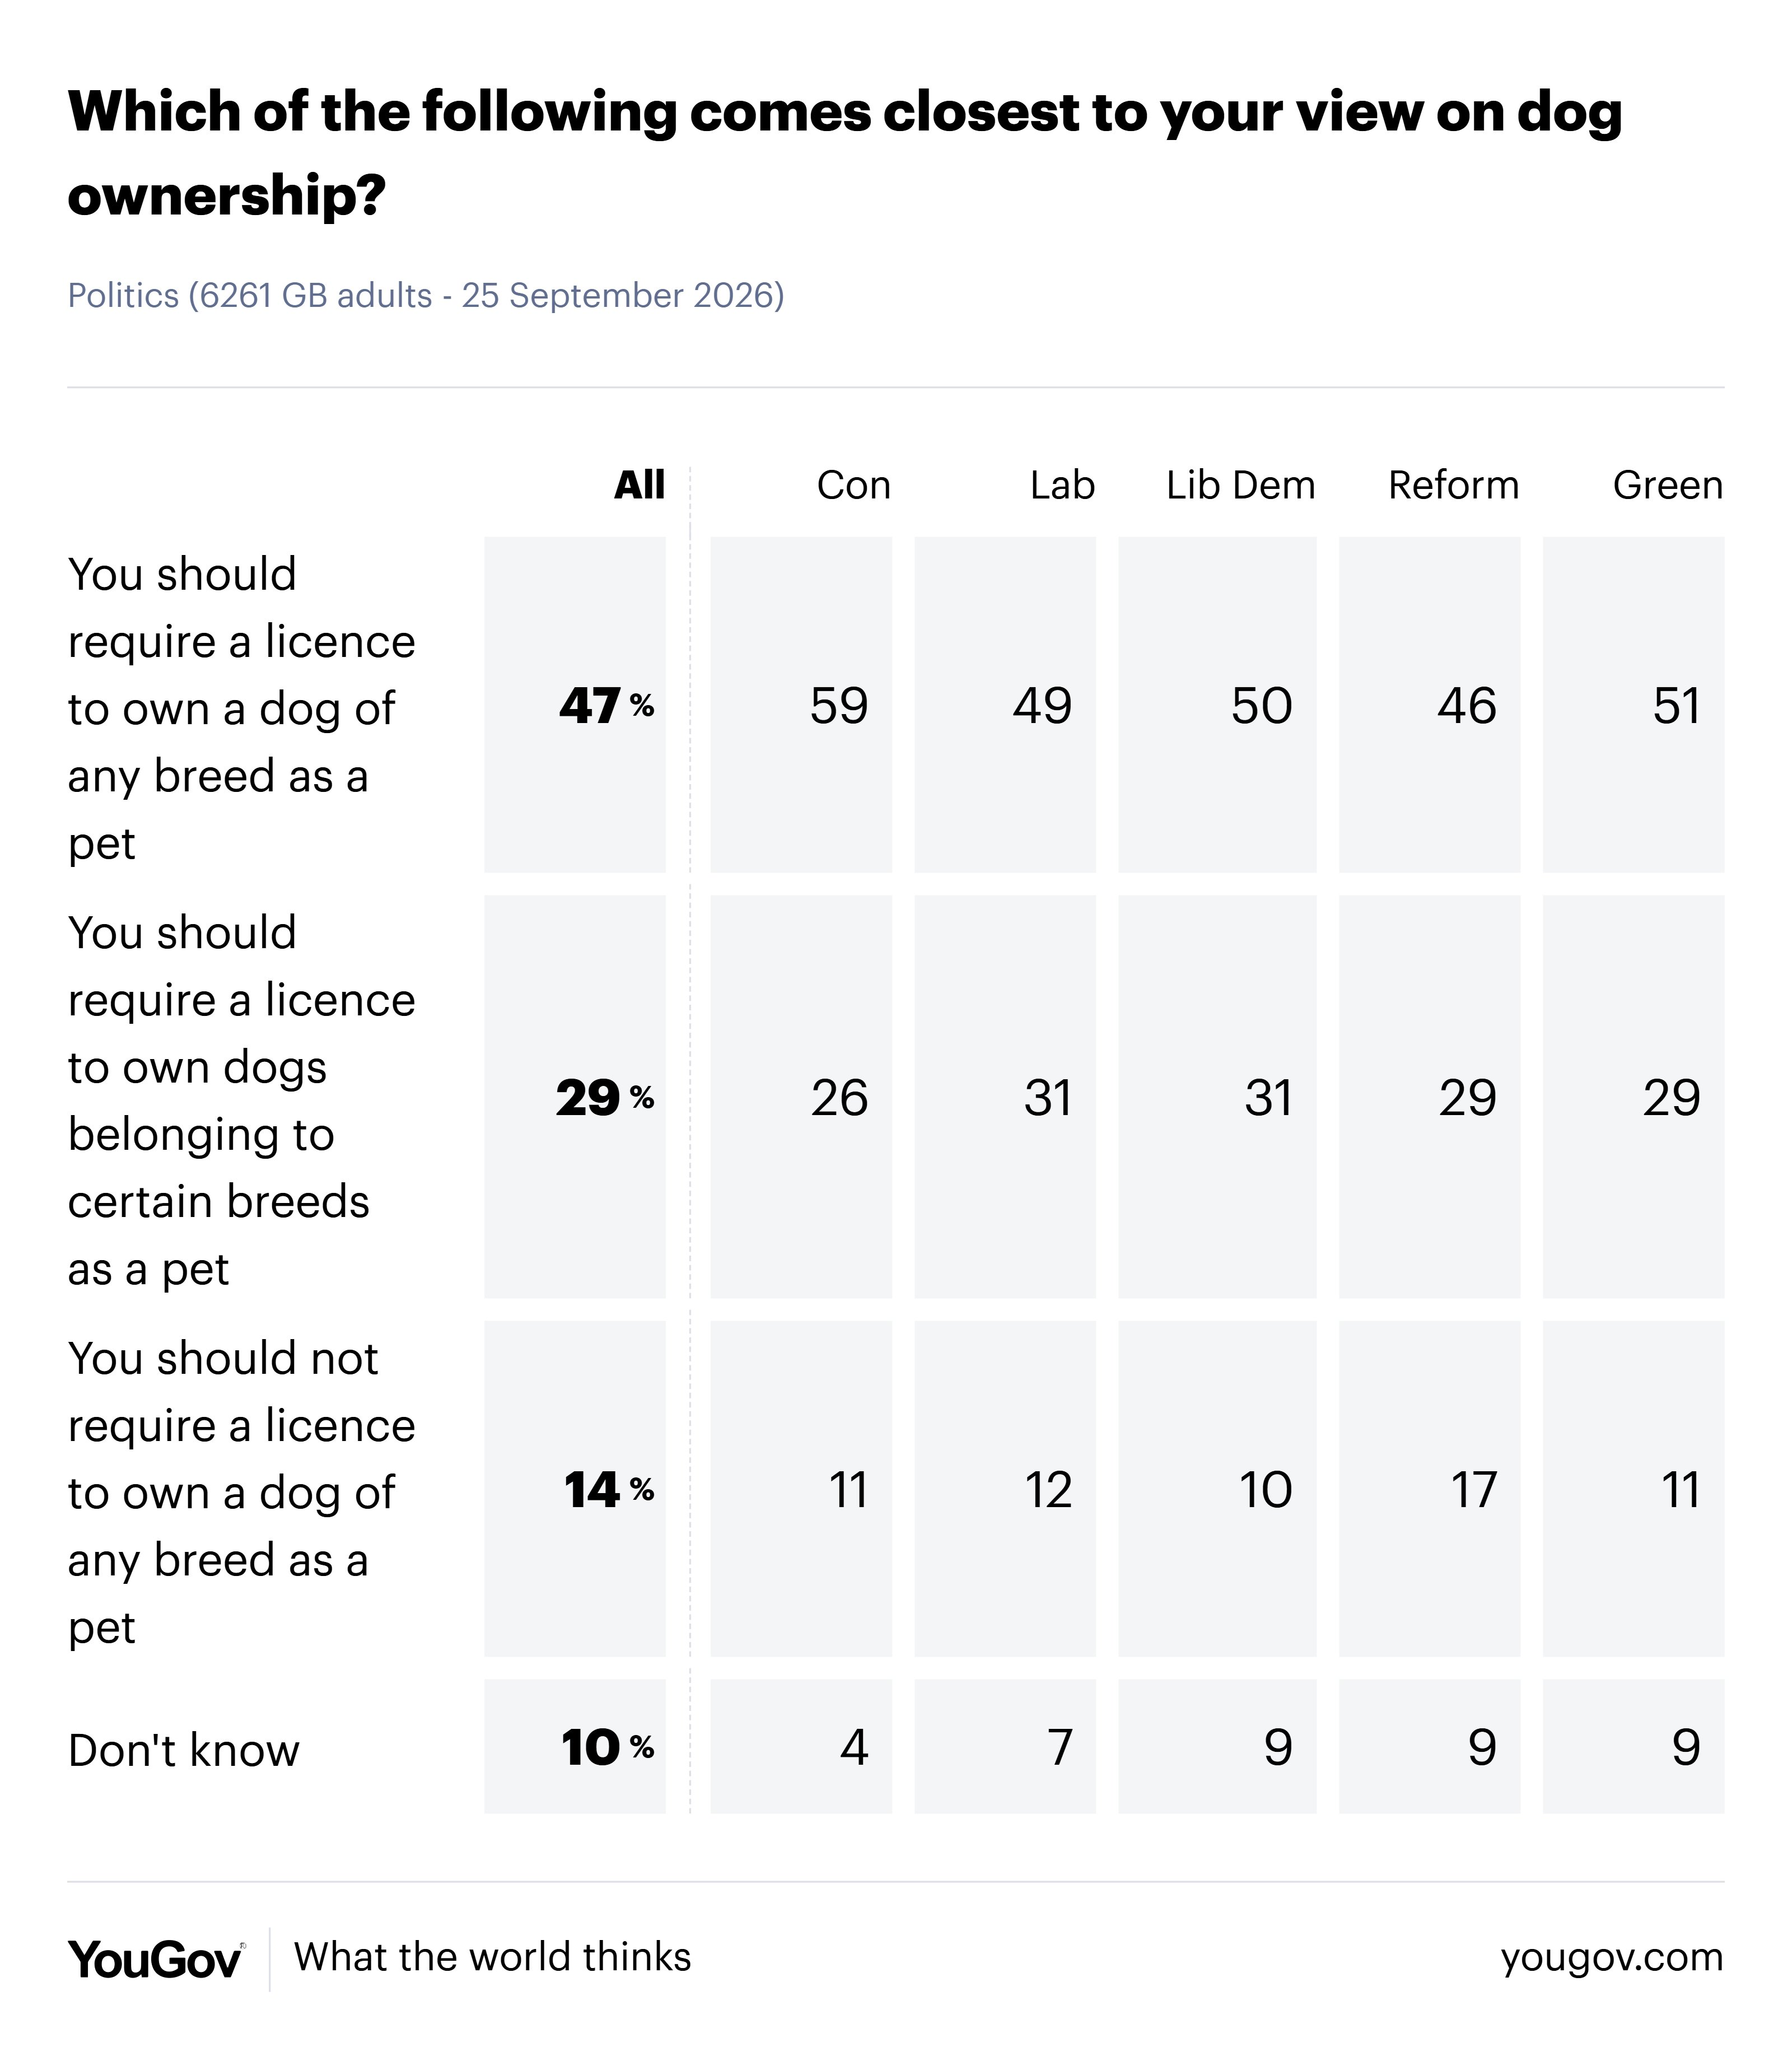The image size is (1792, 2061).
Task: Click the Don't know row label
Action: point(184,1750)
